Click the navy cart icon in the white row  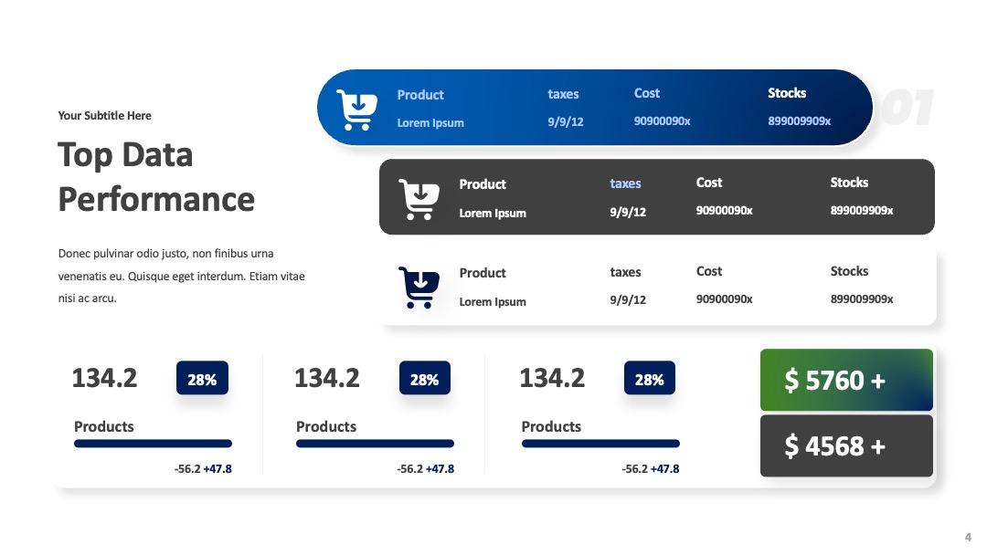tap(419, 288)
